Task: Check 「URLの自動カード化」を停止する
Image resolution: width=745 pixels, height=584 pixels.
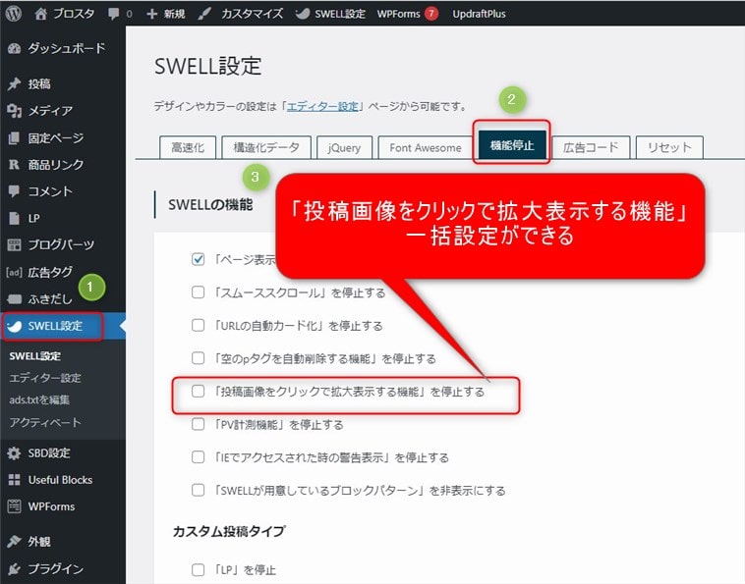Action: point(199,325)
